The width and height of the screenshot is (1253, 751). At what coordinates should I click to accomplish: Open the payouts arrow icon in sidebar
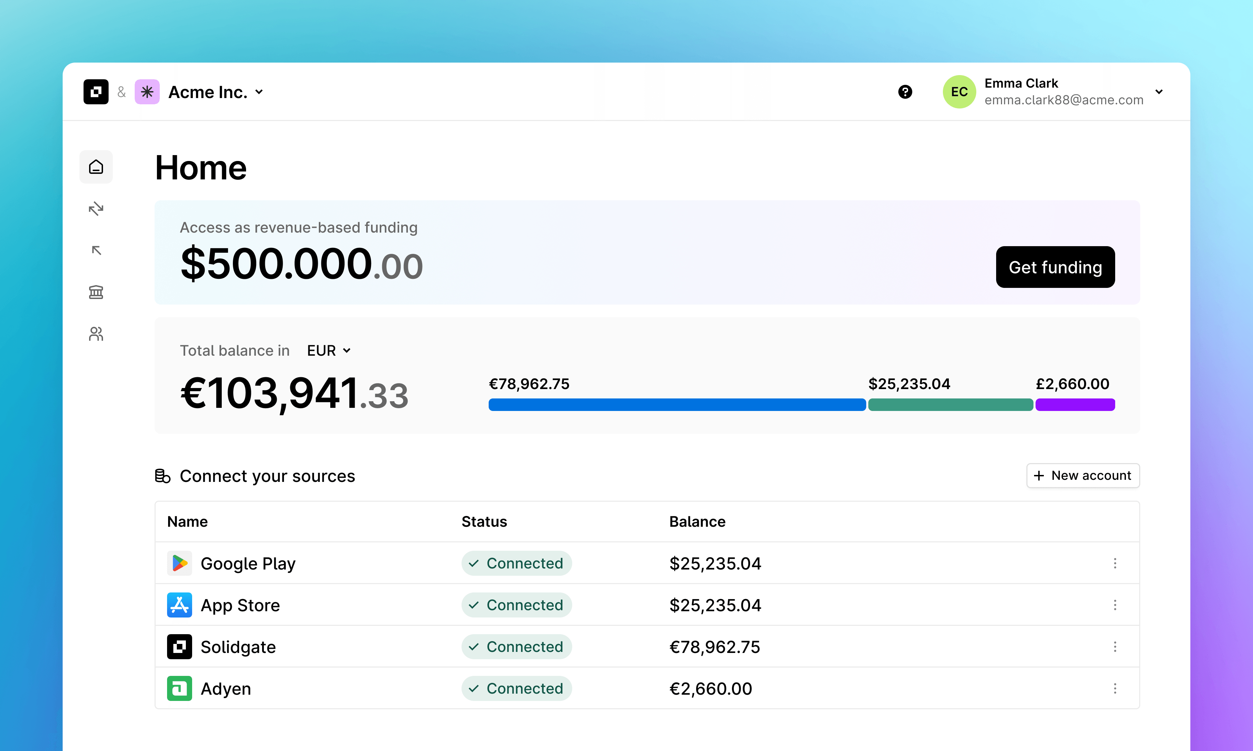[x=96, y=250]
